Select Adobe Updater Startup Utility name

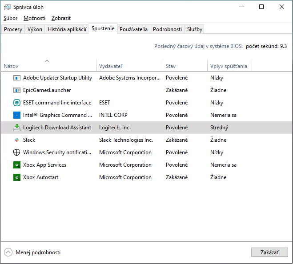pos(57,78)
